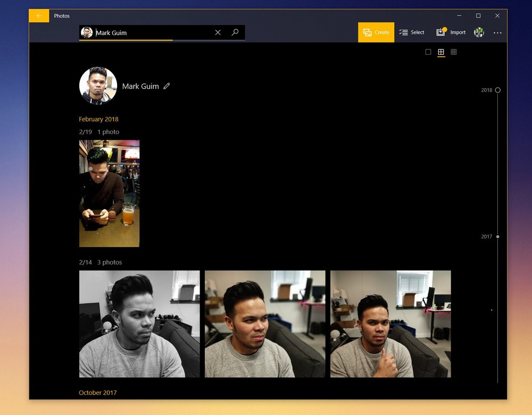This screenshot has width=532, height=415.
Task: Click inside the Mark Guim search field
Action: (x=152, y=32)
